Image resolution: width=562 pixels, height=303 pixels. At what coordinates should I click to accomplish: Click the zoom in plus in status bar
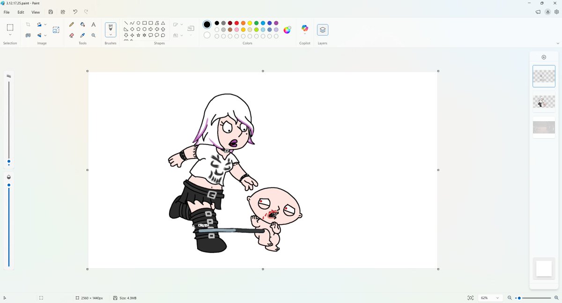(x=556, y=298)
